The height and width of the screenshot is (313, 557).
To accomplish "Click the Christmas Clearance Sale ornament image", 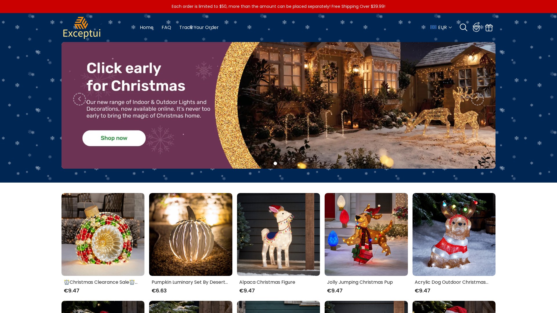I will coord(103,234).
